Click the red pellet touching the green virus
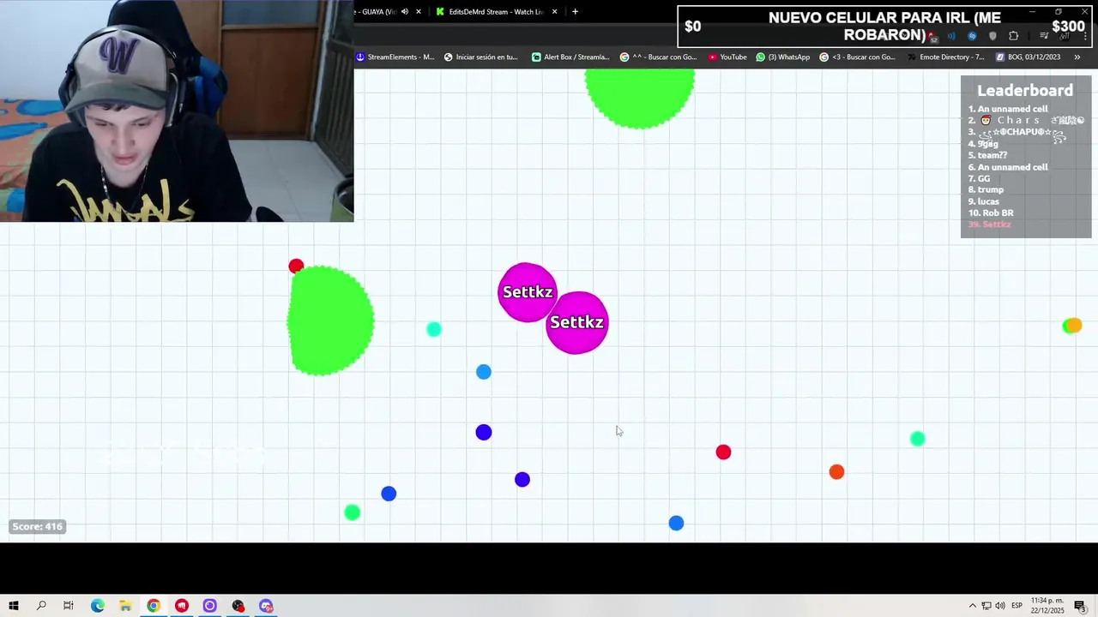 296,267
